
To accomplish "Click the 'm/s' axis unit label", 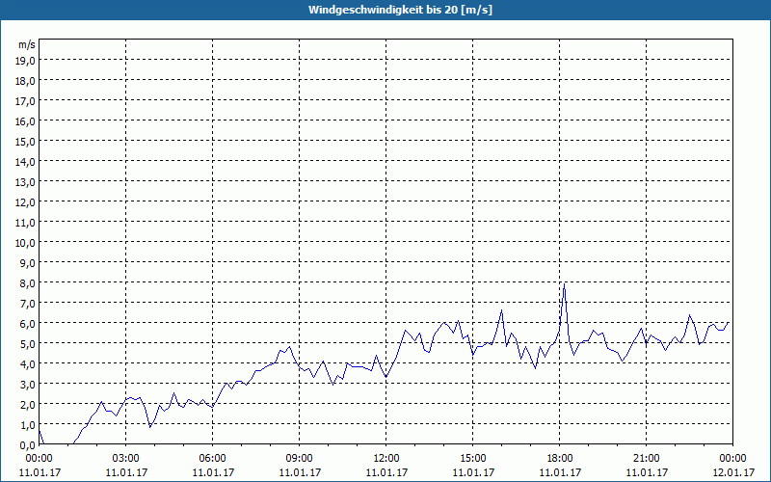I will tap(27, 44).
